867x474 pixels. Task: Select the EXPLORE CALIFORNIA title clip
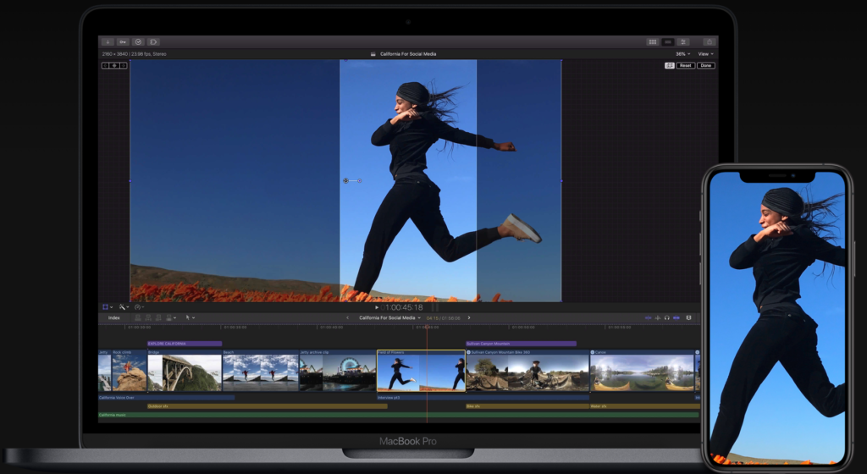pos(184,344)
